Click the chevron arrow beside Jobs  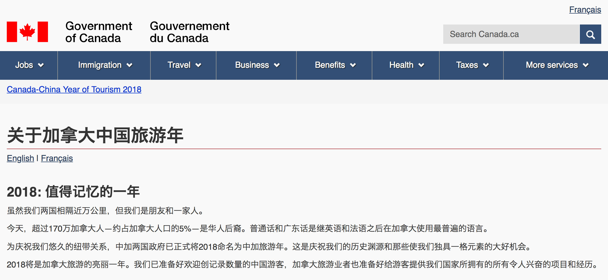(x=41, y=65)
